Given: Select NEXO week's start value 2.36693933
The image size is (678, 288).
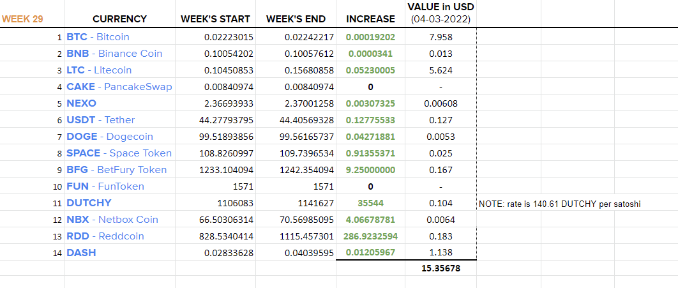Looking at the screenshot, I should 229,103.
